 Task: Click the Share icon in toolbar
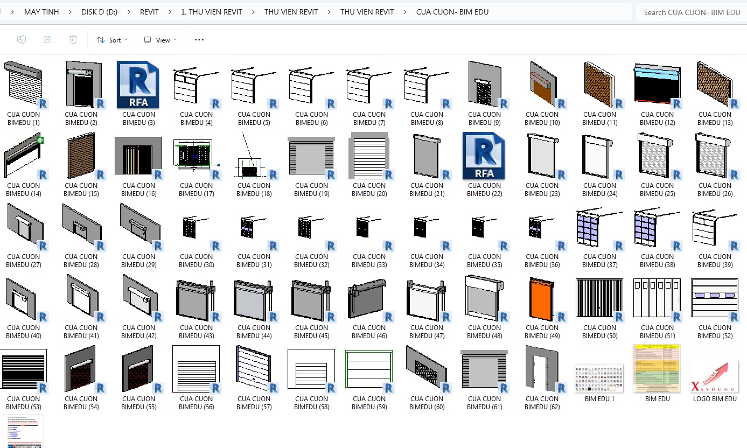[x=47, y=40]
